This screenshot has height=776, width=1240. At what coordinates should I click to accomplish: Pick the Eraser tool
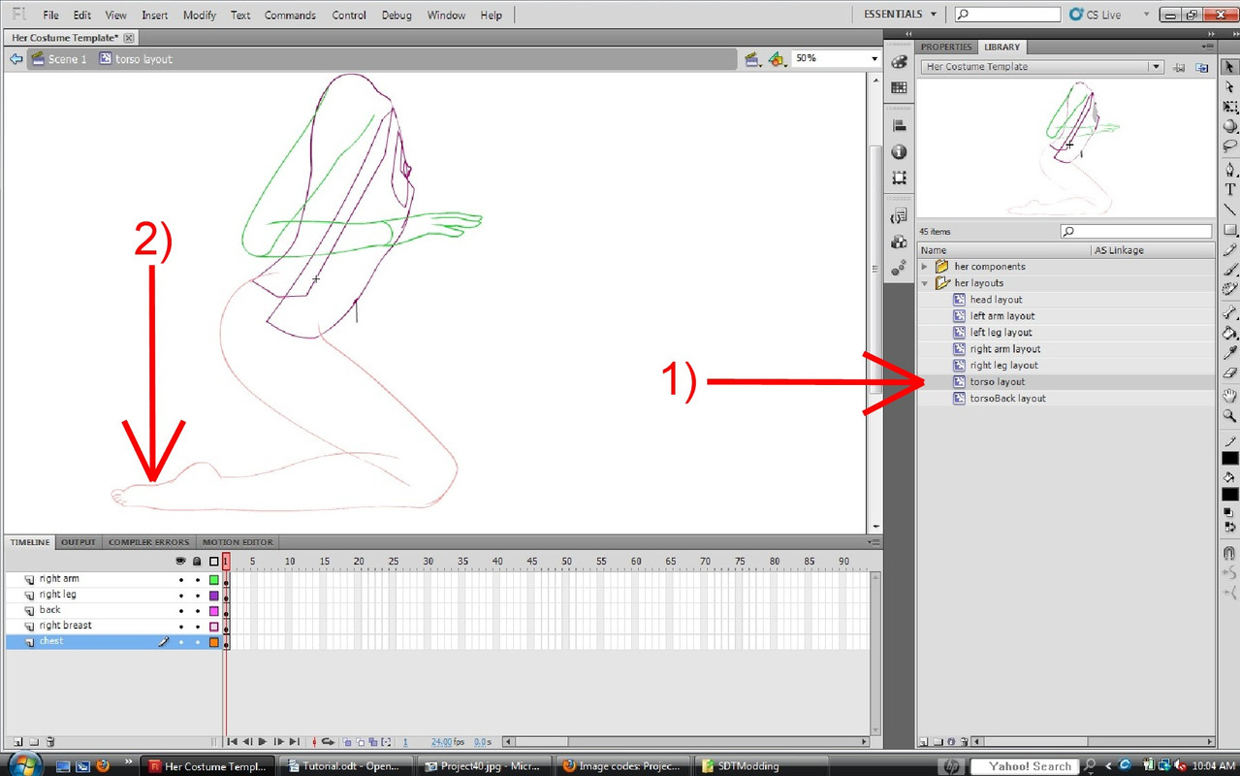point(1229,372)
